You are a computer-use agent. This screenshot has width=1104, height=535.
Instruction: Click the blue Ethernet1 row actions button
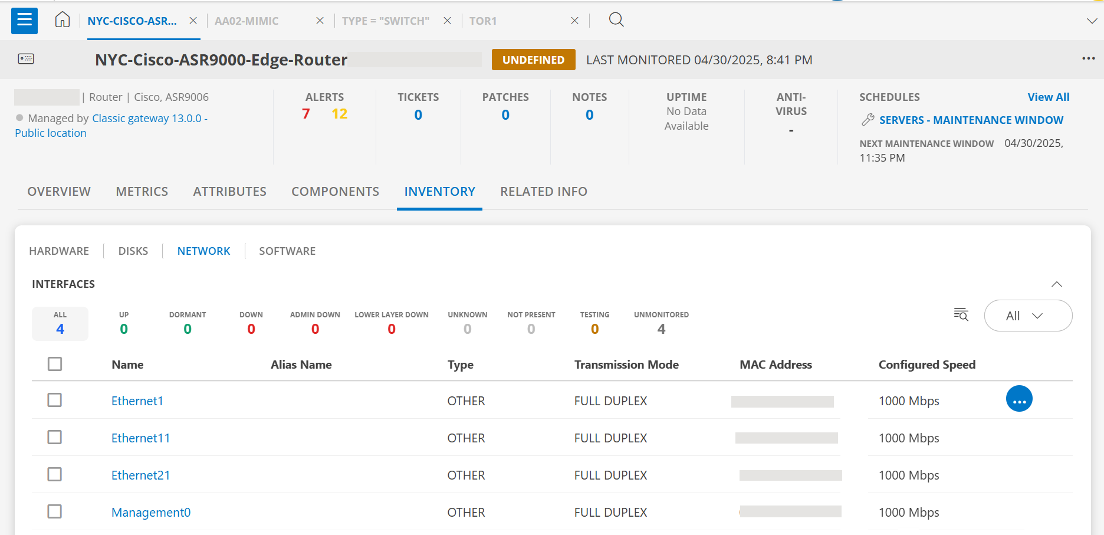(1019, 399)
